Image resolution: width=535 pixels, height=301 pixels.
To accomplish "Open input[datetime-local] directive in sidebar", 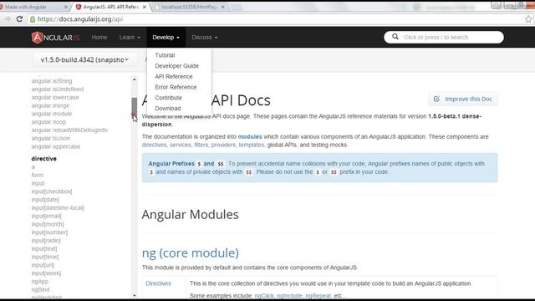I will tap(58, 208).
